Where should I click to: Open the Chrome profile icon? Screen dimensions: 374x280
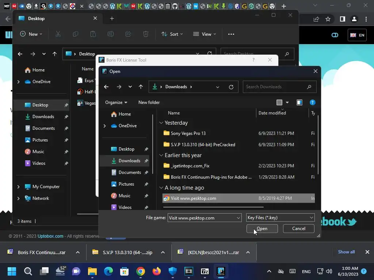tap(354, 19)
